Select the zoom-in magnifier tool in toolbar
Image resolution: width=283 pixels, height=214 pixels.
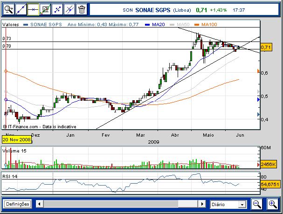coord(9,9)
